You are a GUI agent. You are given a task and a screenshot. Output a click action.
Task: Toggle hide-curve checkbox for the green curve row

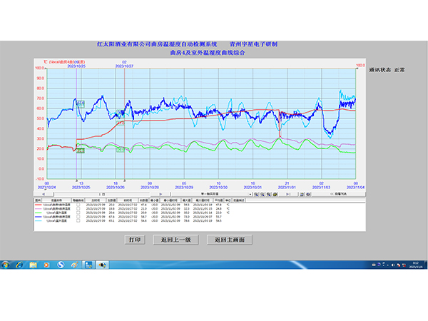coord(78,212)
